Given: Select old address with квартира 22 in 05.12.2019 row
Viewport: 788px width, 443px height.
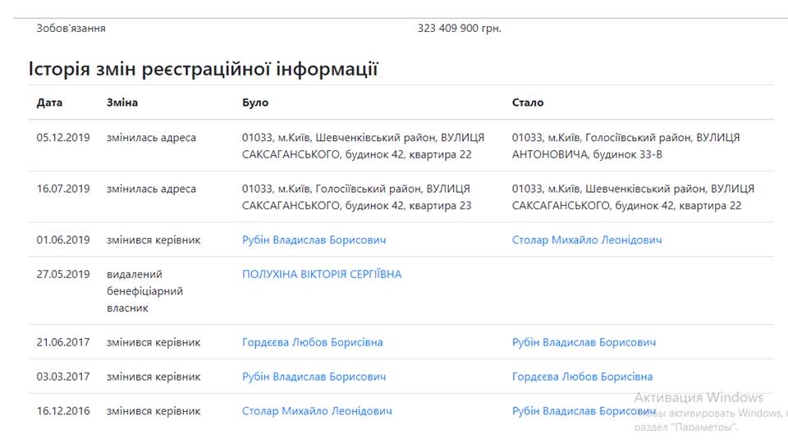Looking at the screenshot, I should tap(363, 146).
